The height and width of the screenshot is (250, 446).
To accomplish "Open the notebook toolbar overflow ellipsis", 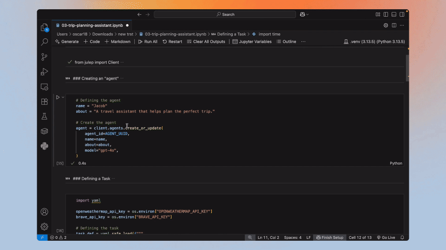I will [303, 41].
